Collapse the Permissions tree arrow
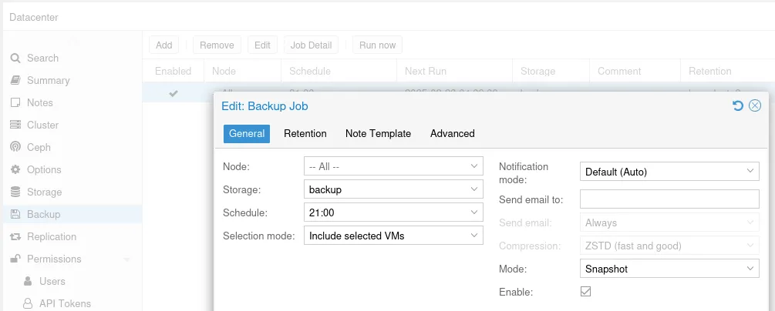775x311 pixels. [127, 259]
